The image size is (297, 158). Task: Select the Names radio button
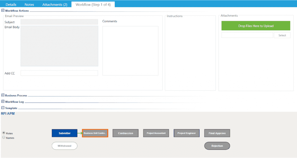4,137
